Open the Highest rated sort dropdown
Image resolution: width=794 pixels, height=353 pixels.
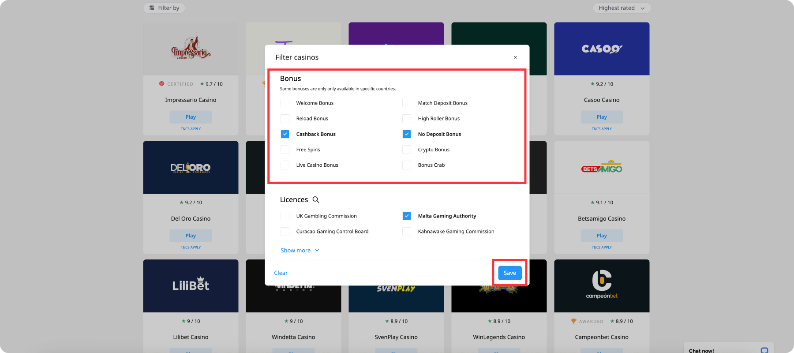coord(622,8)
